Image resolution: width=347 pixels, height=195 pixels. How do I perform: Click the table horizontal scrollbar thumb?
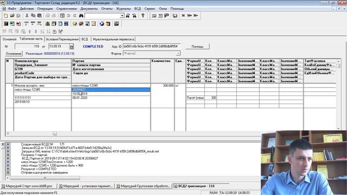coord(55,133)
